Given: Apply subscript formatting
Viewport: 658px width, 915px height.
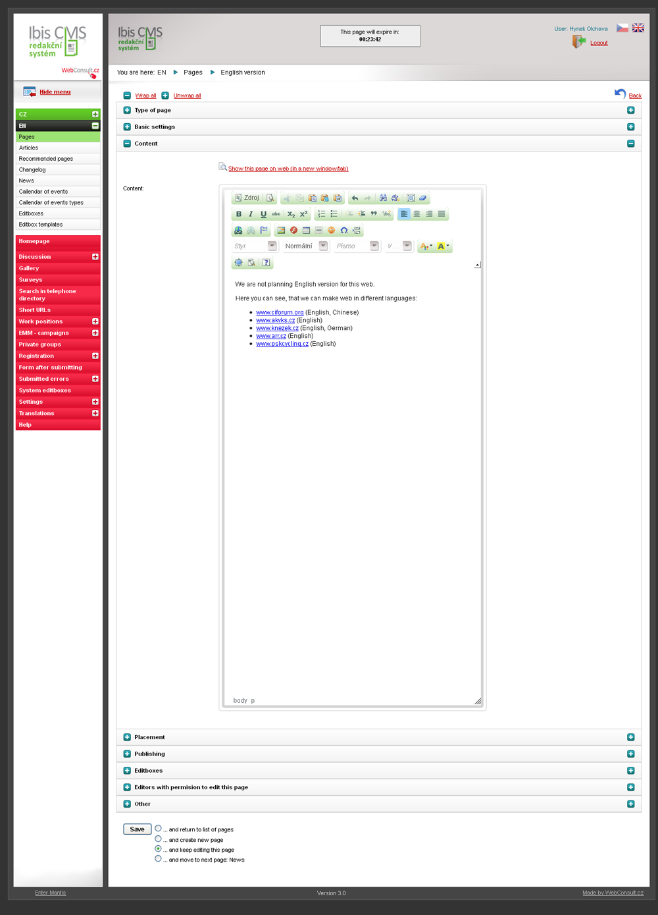Looking at the screenshot, I should click(291, 214).
